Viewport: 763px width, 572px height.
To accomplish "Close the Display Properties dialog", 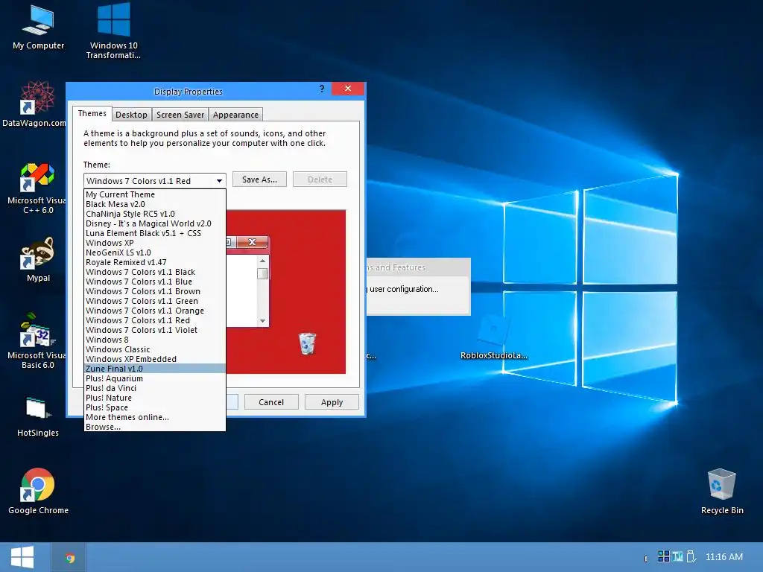I will 348,89.
